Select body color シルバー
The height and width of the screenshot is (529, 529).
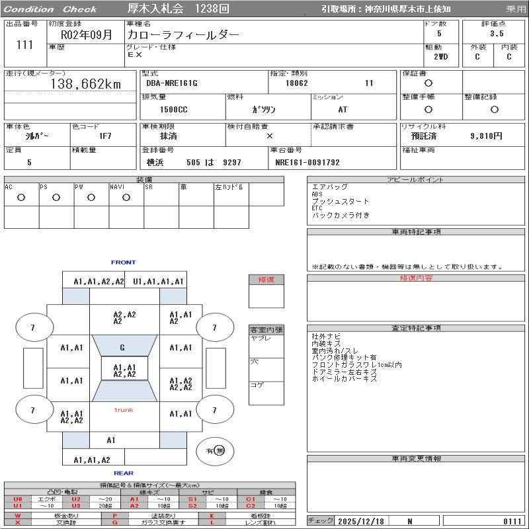(x=37, y=136)
